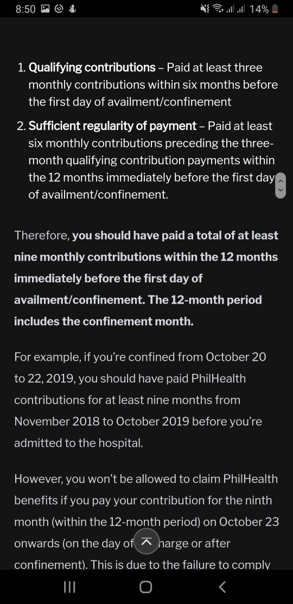293x604 pixels.
Task: Tap the battery icon in status bar
Action: click(x=275, y=9)
